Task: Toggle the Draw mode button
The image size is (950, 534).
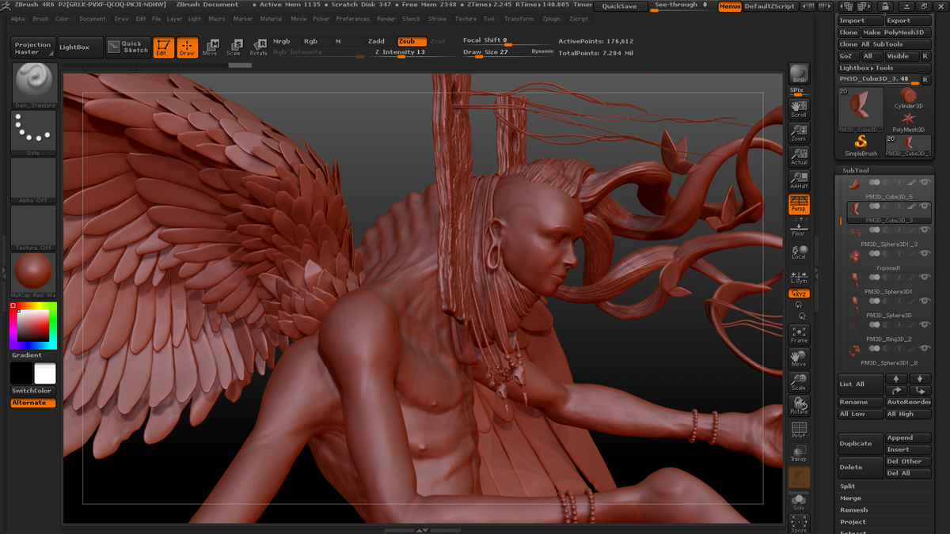Action: point(188,47)
